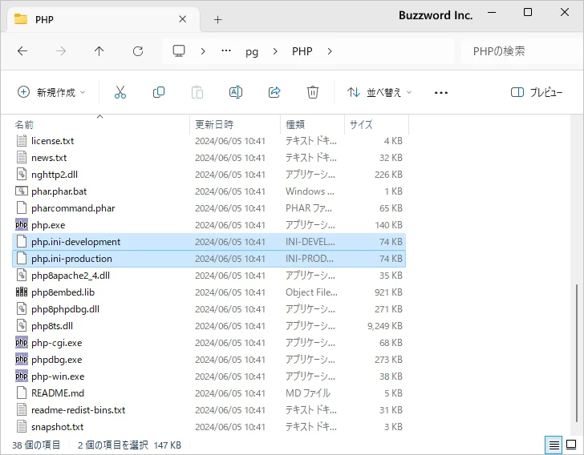
Task: Expand the chevron after PHP breadcrumb
Action: tap(330, 51)
